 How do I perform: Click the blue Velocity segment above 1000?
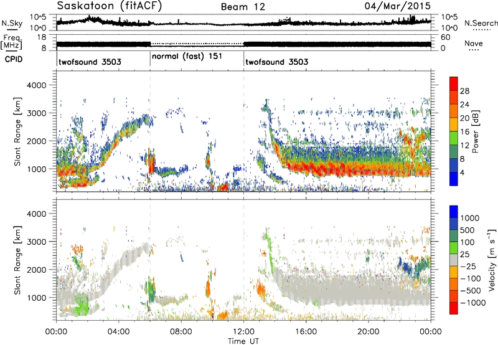(x=454, y=212)
